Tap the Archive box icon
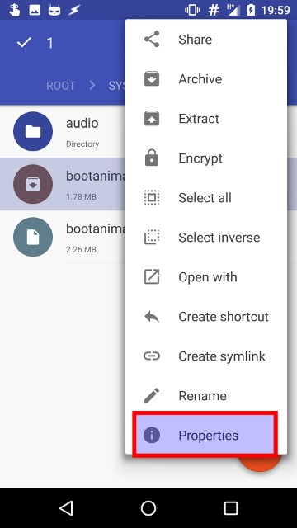Screen dimensions: 297x528 (152, 79)
